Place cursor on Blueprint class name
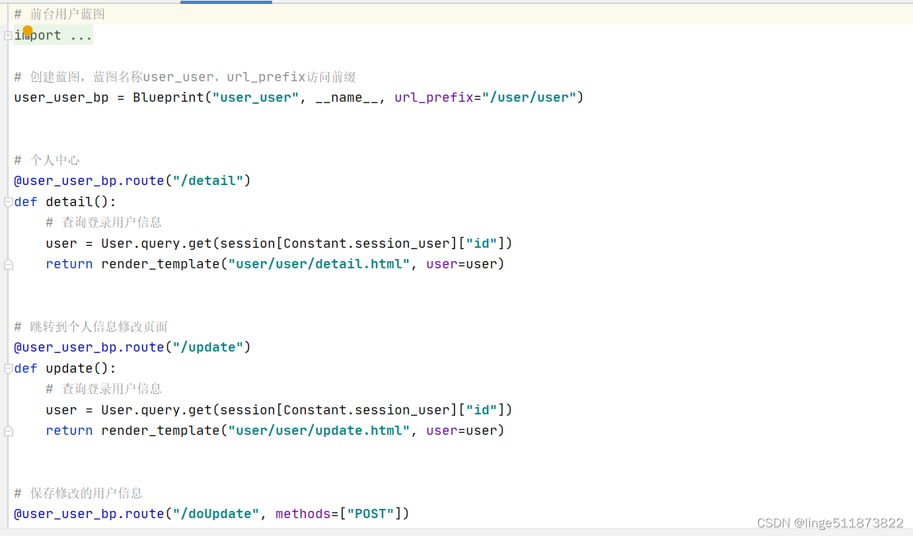The width and height of the screenshot is (913, 536). 168,98
